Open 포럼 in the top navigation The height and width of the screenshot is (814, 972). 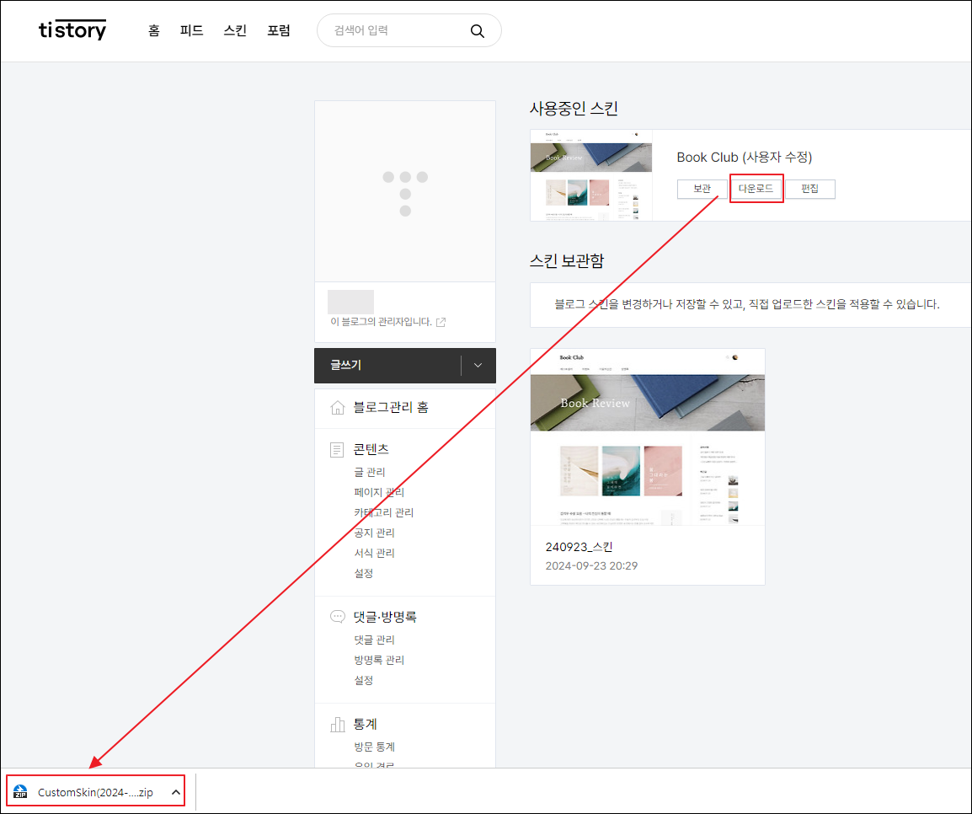[x=278, y=30]
